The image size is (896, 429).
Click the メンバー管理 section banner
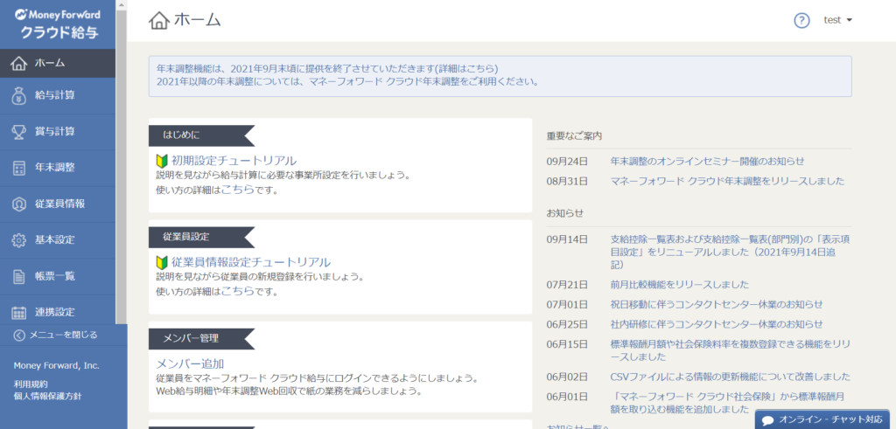pyautogui.click(x=201, y=338)
